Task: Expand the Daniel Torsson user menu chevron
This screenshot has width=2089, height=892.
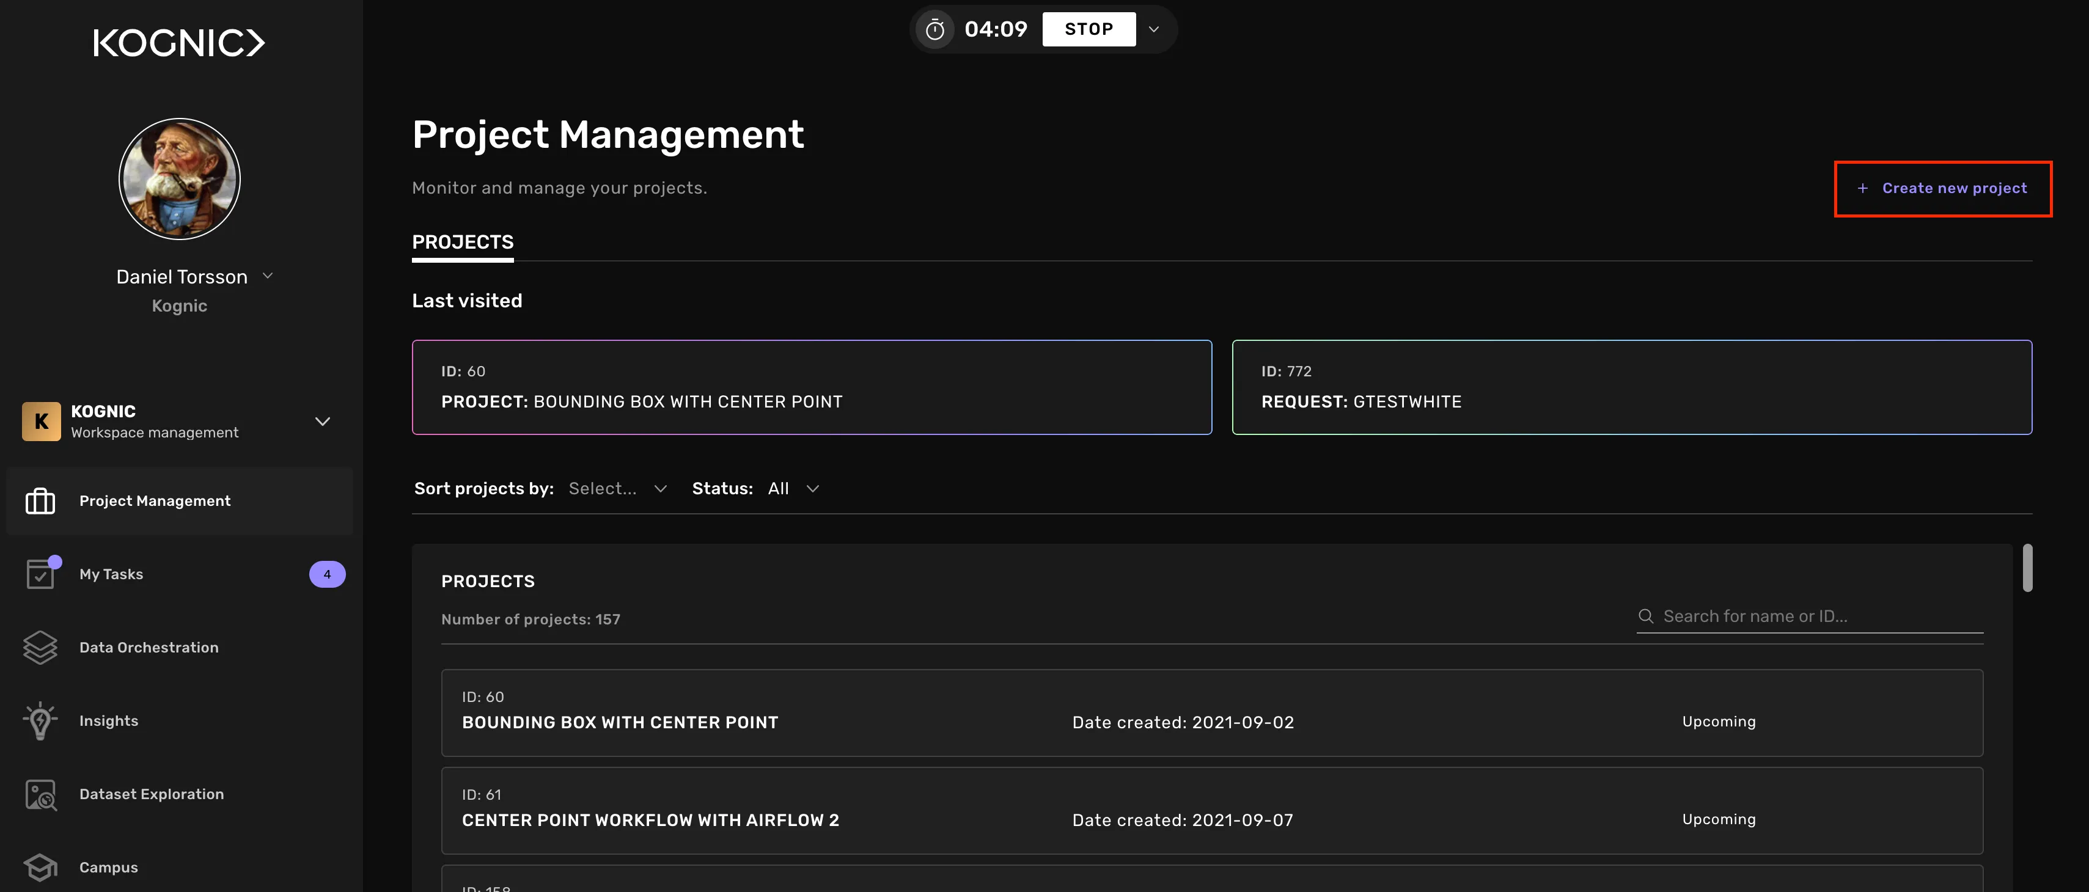Action: 268,276
